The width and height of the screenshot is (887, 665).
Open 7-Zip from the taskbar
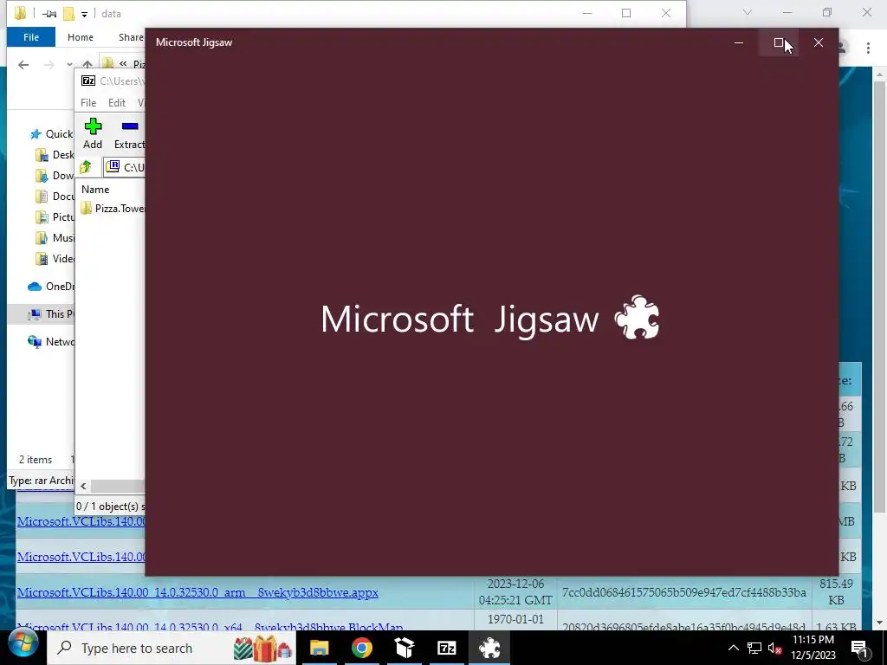(x=446, y=648)
